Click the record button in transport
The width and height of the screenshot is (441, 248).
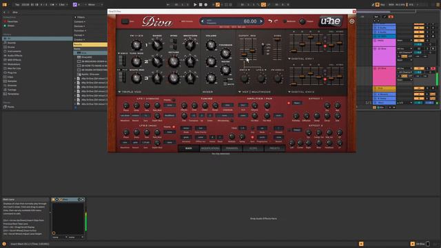coord(206,5)
